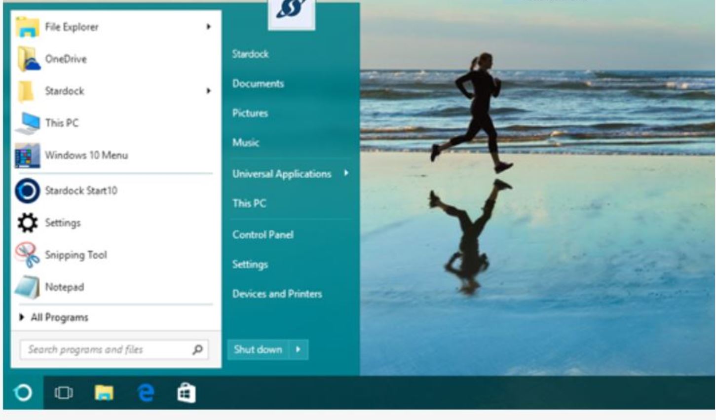Click the Stardock Start10 circular icon
The width and height of the screenshot is (716, 420).
[x=27, y=191]
